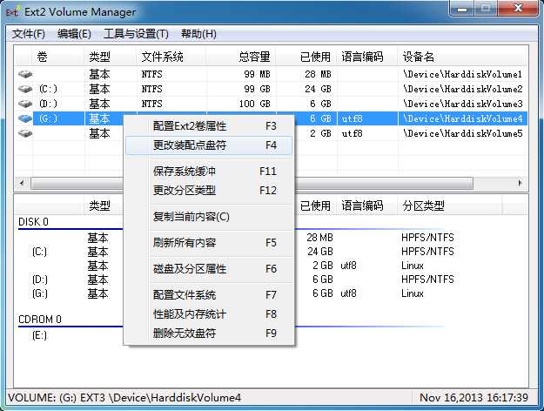Choose 配置Ext2卷属性 F3 from context menu

point(209,126)
